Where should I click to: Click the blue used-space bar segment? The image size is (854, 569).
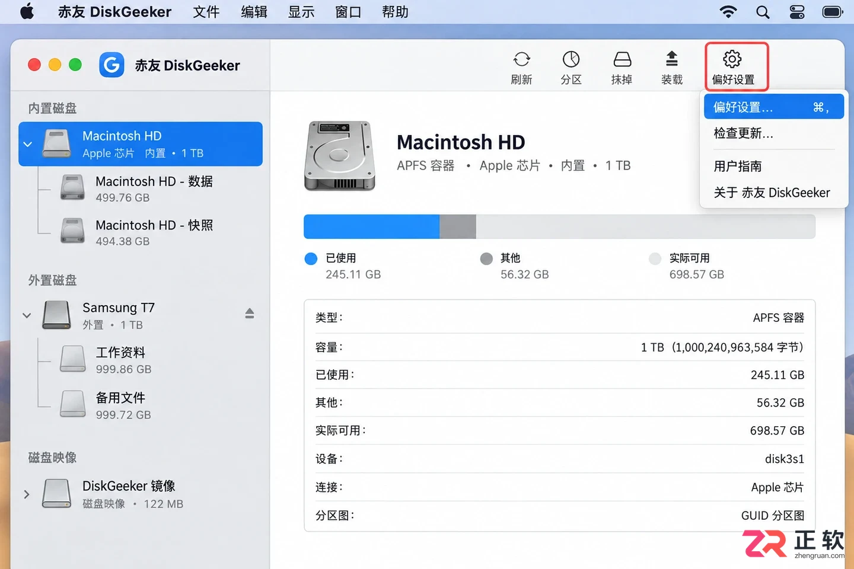(x=372, y=226)
